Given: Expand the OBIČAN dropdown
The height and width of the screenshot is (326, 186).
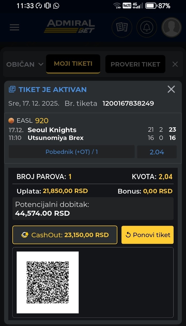Looking at the screenshot, I should pyautogui.click(x=25, y=64).
